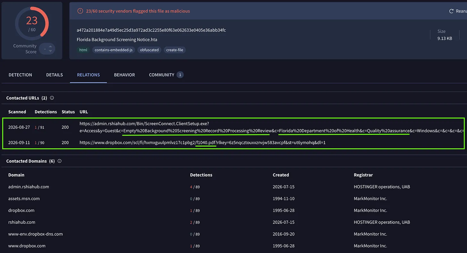
Task: Open the COMMUNITY tab
Action: (x=162, y=75)
